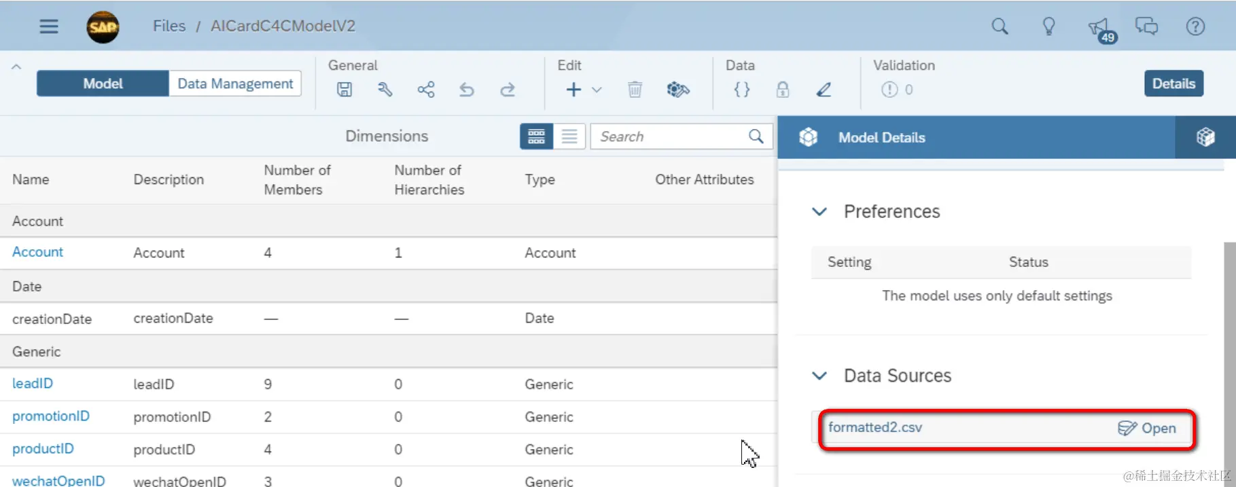Collapse toolbar with top-left chevron
1236x487 pixels.
(16, 67)
